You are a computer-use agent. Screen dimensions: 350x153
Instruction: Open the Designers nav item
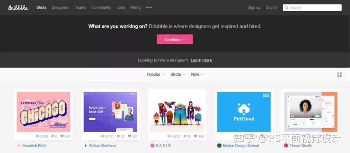point(61,7)
